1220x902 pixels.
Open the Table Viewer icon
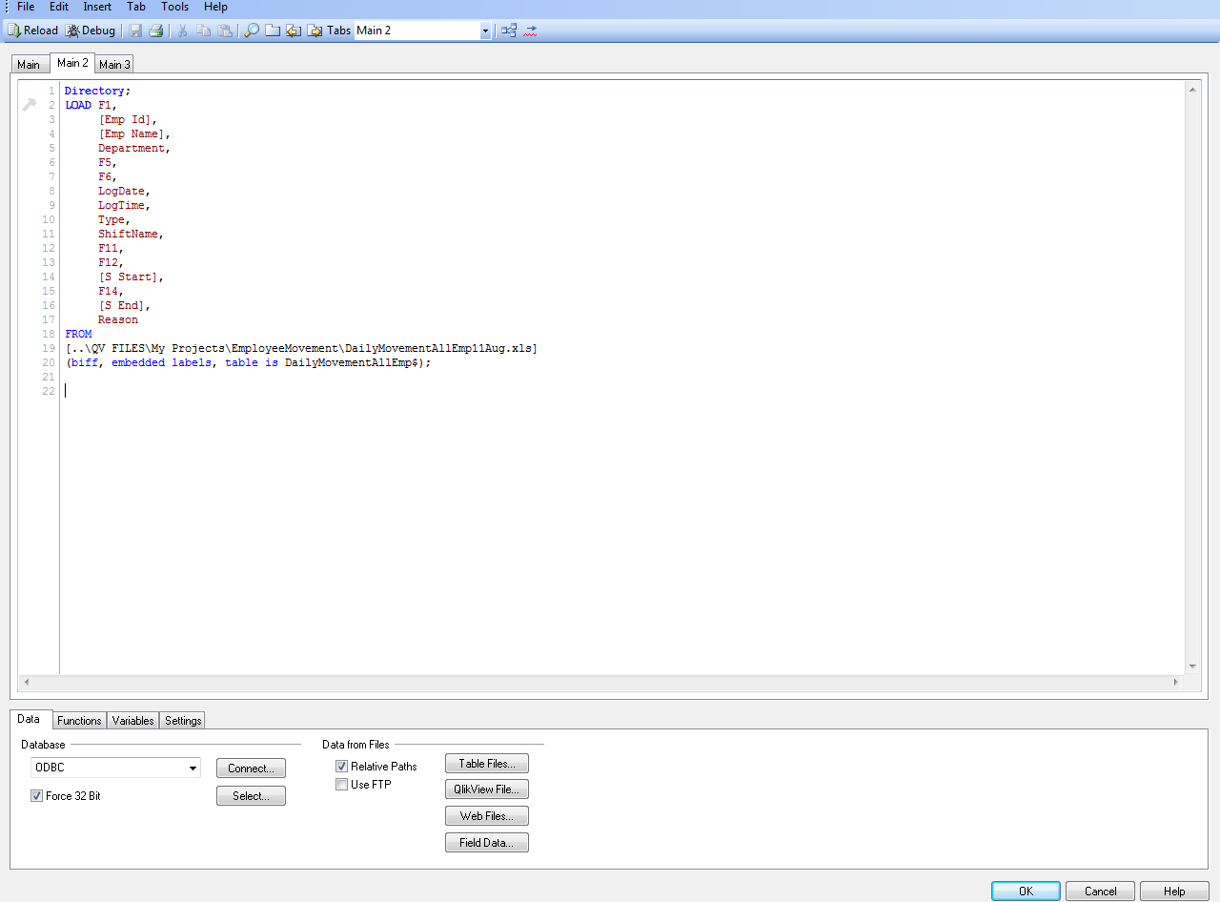click(x=509, y=31)
